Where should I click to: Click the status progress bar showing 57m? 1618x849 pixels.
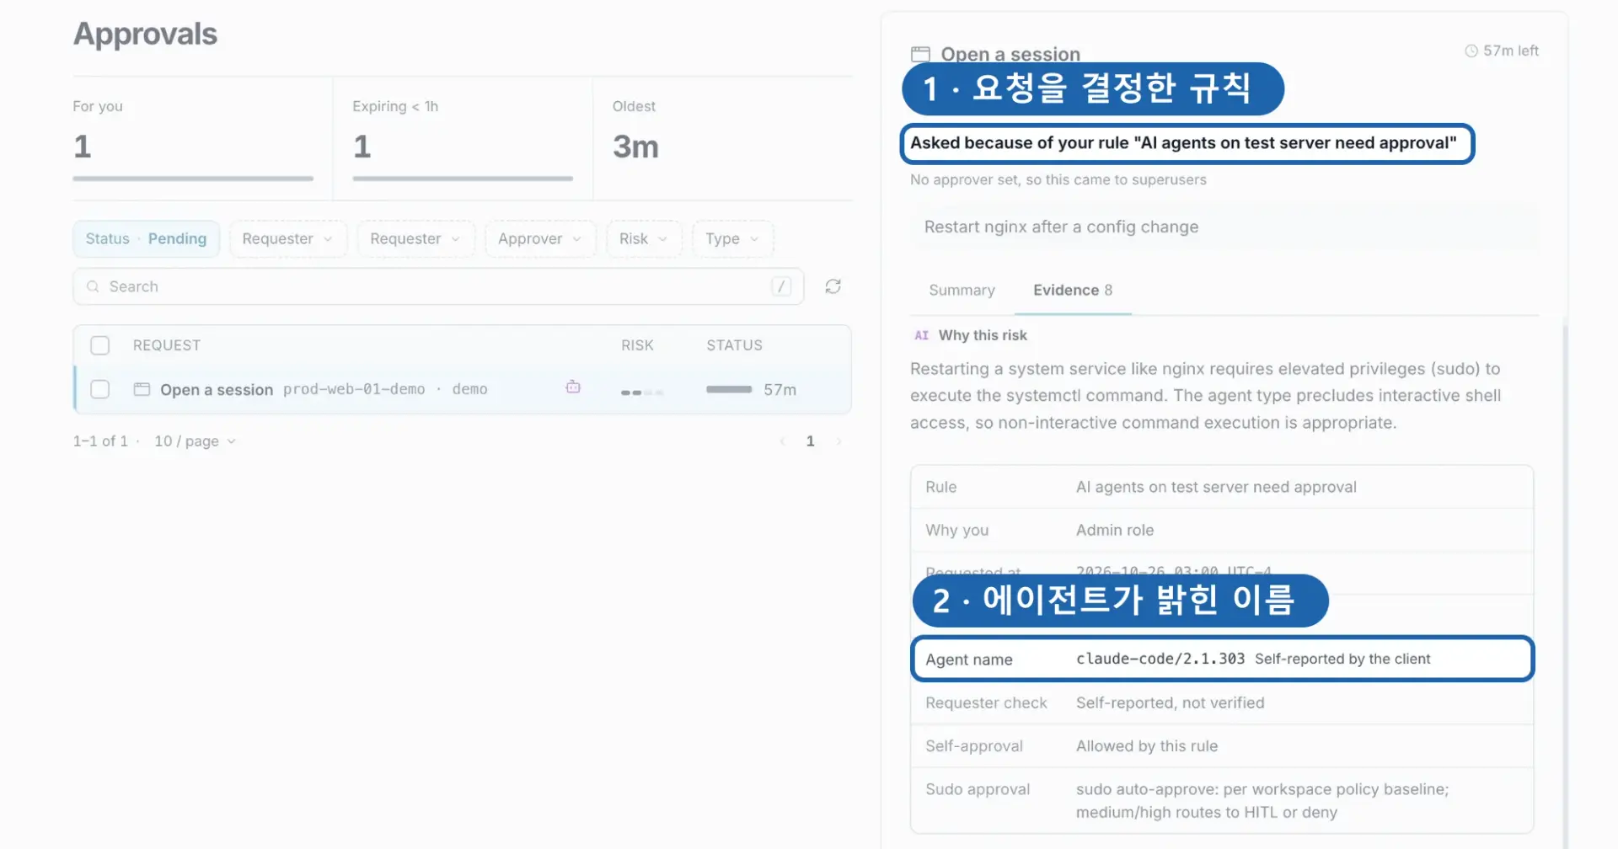(729, 389)
